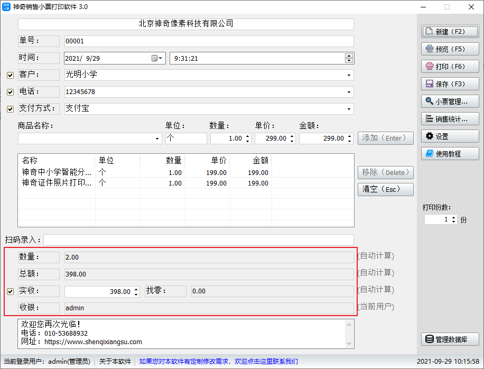
Task: Decrease the number of print copies
Action: tap(453, 222)
